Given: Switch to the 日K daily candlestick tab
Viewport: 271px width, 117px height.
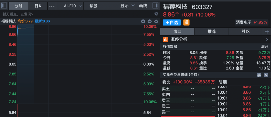Looking at the screenshot, I should (38, 6).
